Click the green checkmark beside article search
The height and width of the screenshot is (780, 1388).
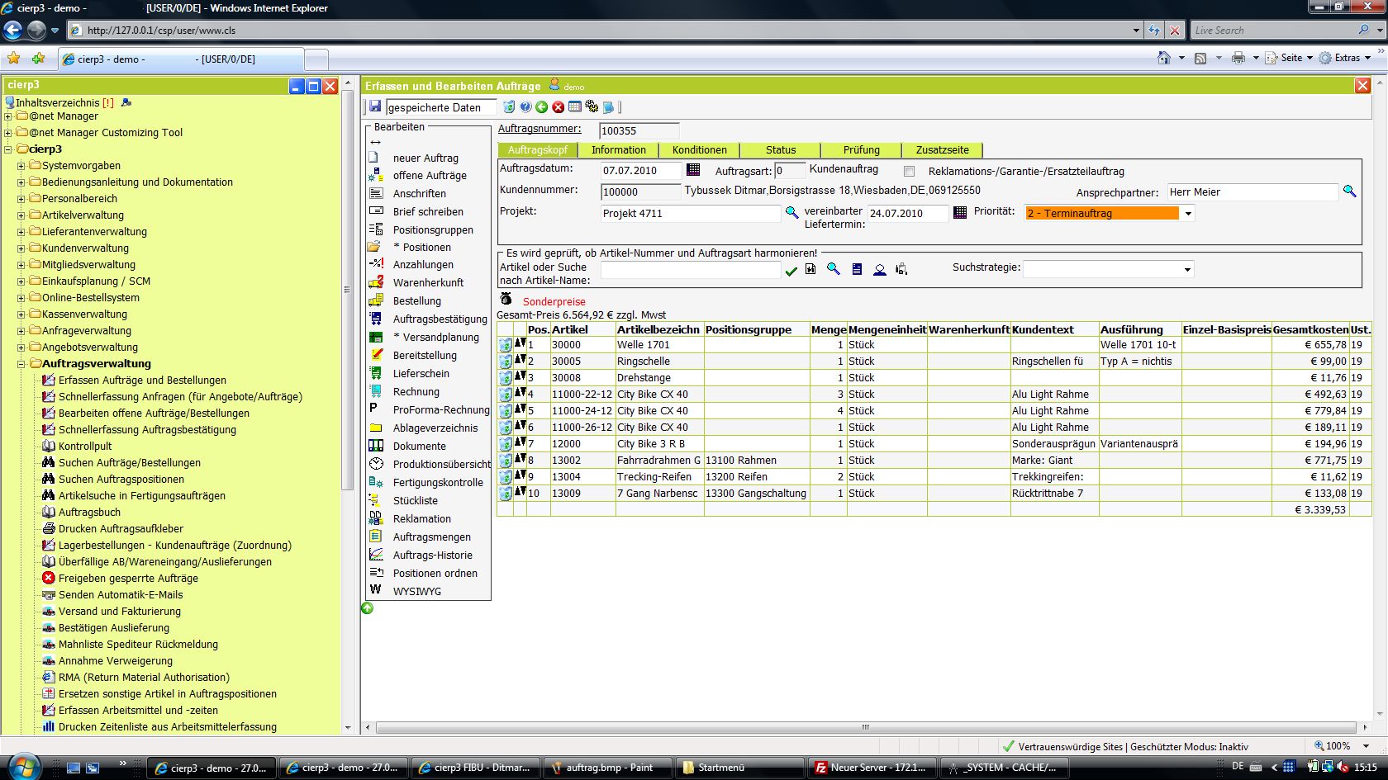click(791, 270)
